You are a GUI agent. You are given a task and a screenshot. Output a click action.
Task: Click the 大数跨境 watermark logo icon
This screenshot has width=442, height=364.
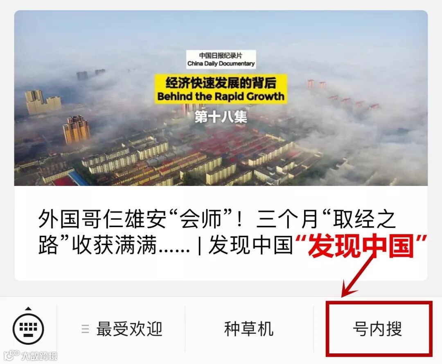tap(11, 355)
